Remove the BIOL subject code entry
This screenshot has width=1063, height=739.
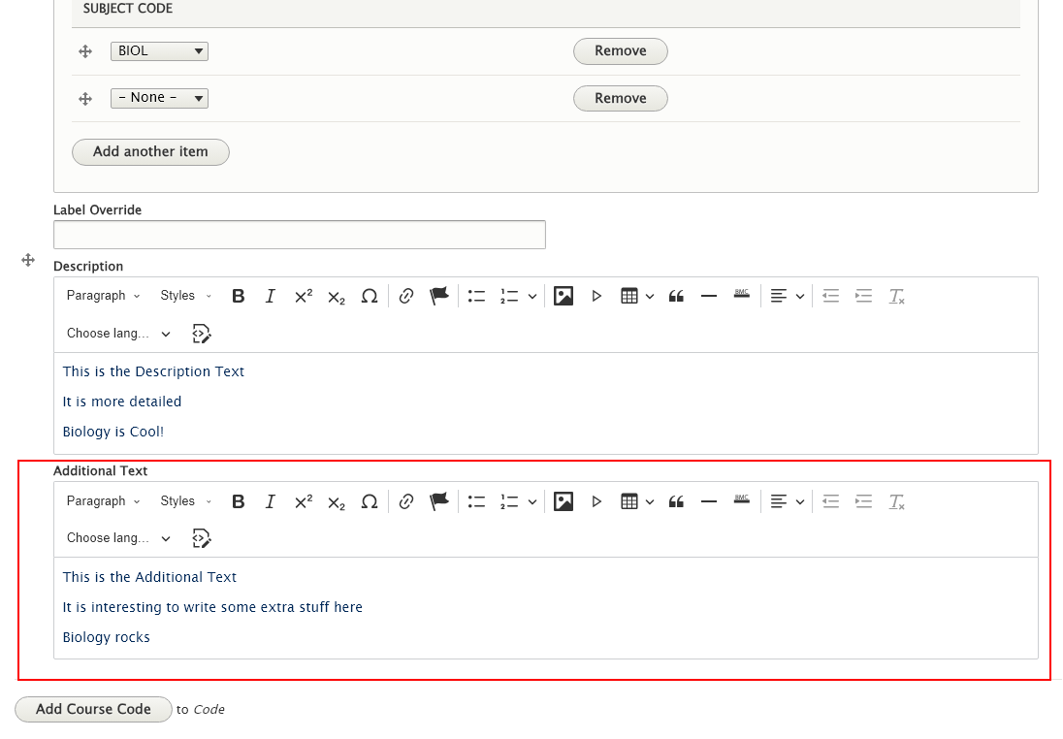pos(620,51)
